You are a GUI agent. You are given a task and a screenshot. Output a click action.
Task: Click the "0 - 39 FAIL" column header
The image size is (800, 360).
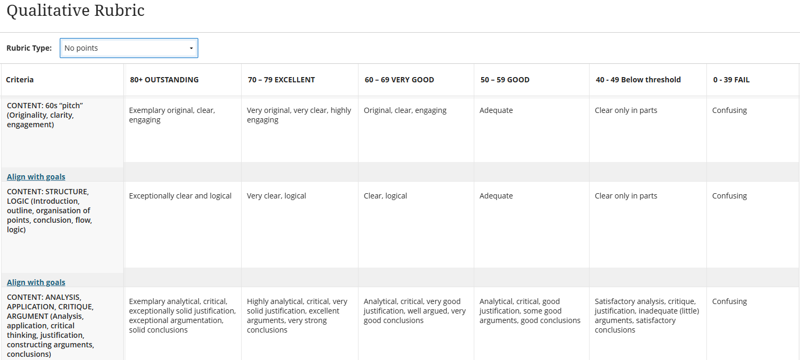[x=731, y=80]
